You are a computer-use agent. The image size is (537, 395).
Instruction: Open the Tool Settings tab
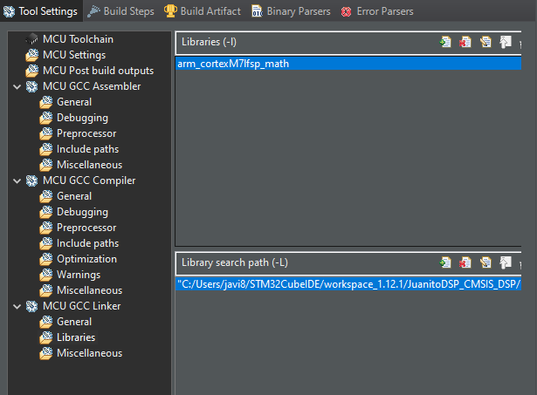(x=41, y=11)
